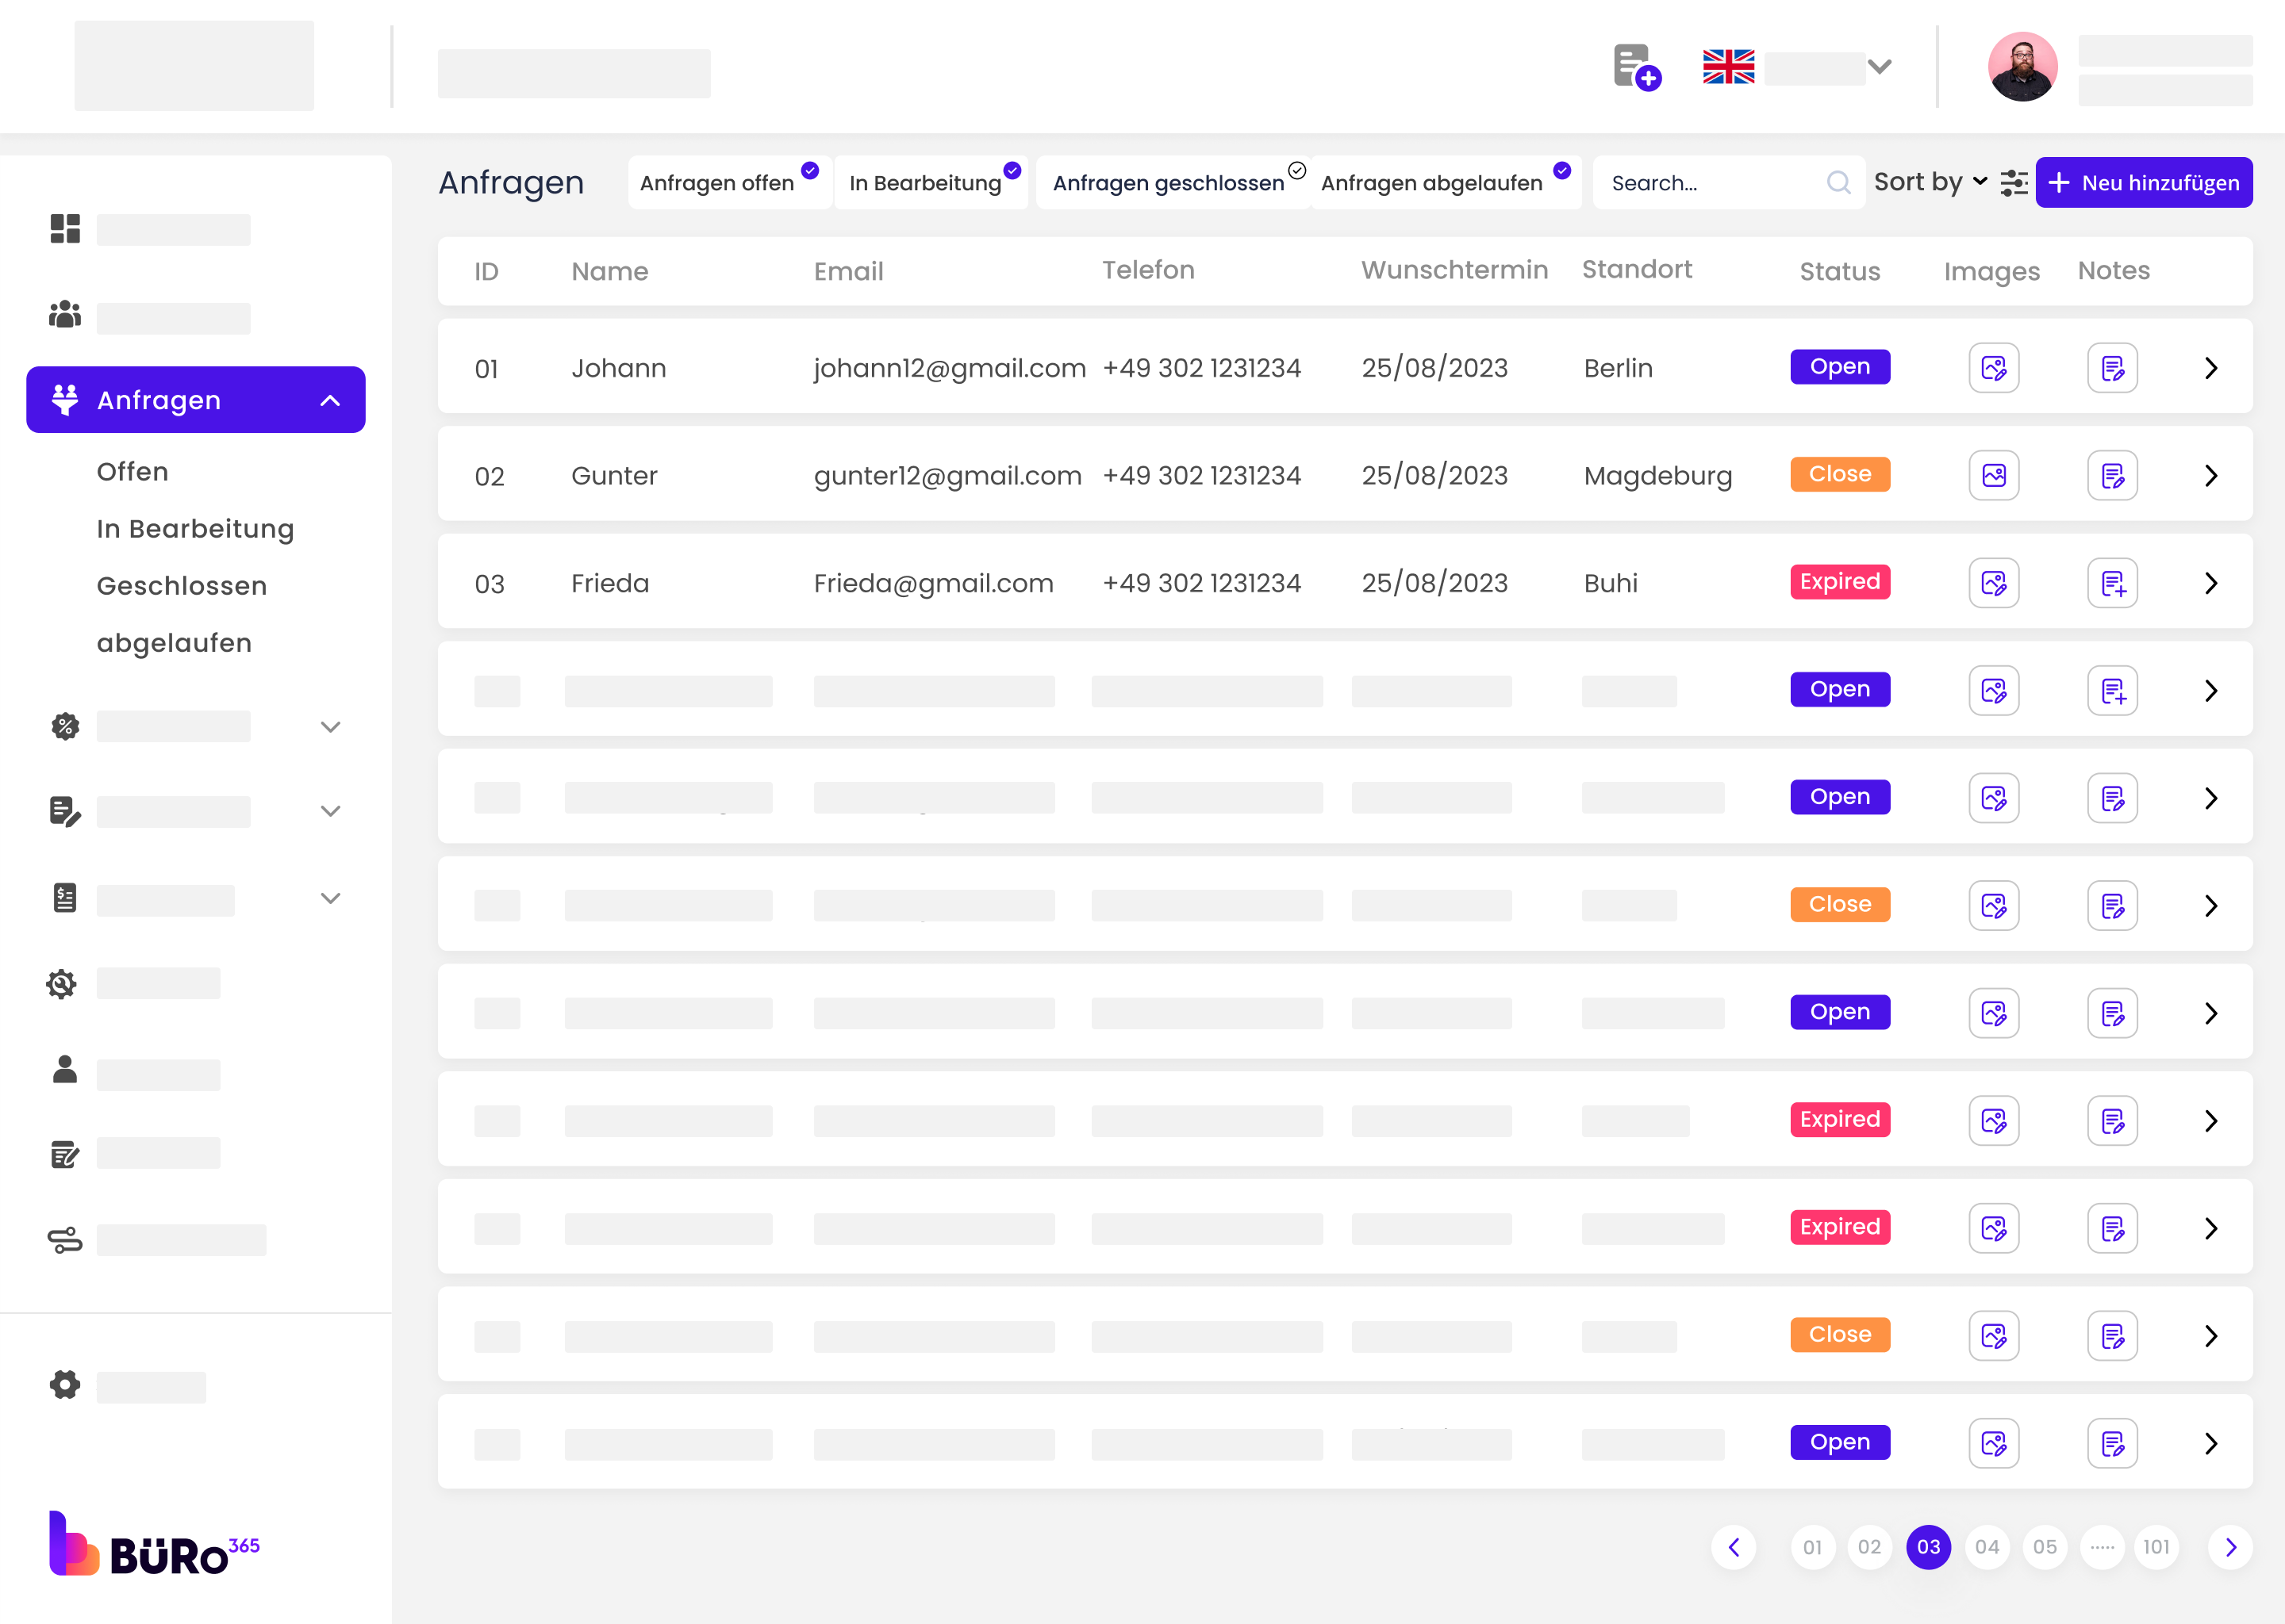
Task: Select Offen in the sidebar submenu
Action: (132, 471)
